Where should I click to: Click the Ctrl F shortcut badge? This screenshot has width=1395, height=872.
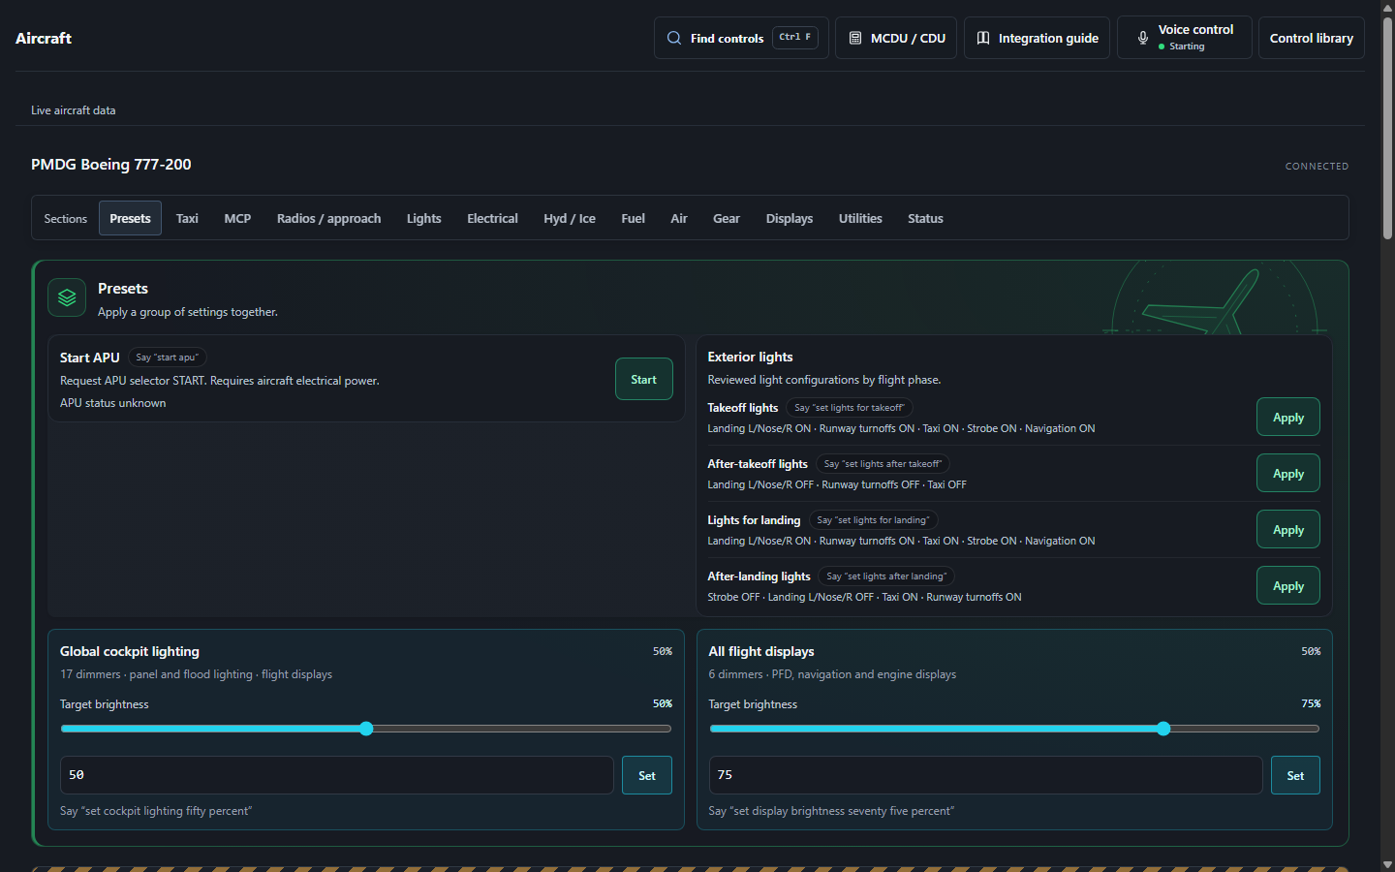795,38
